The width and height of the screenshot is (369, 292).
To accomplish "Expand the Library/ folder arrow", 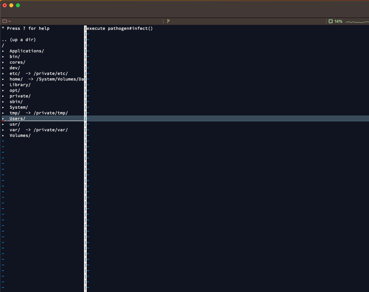I will (3, 85).
